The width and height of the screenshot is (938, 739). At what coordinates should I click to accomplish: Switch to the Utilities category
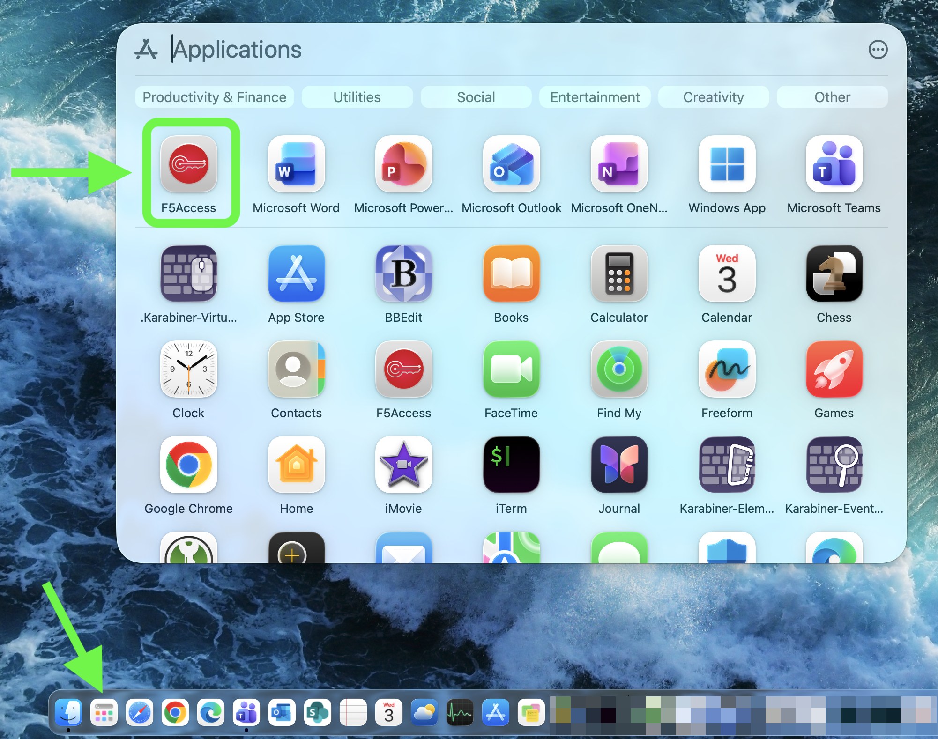(357, 97)
